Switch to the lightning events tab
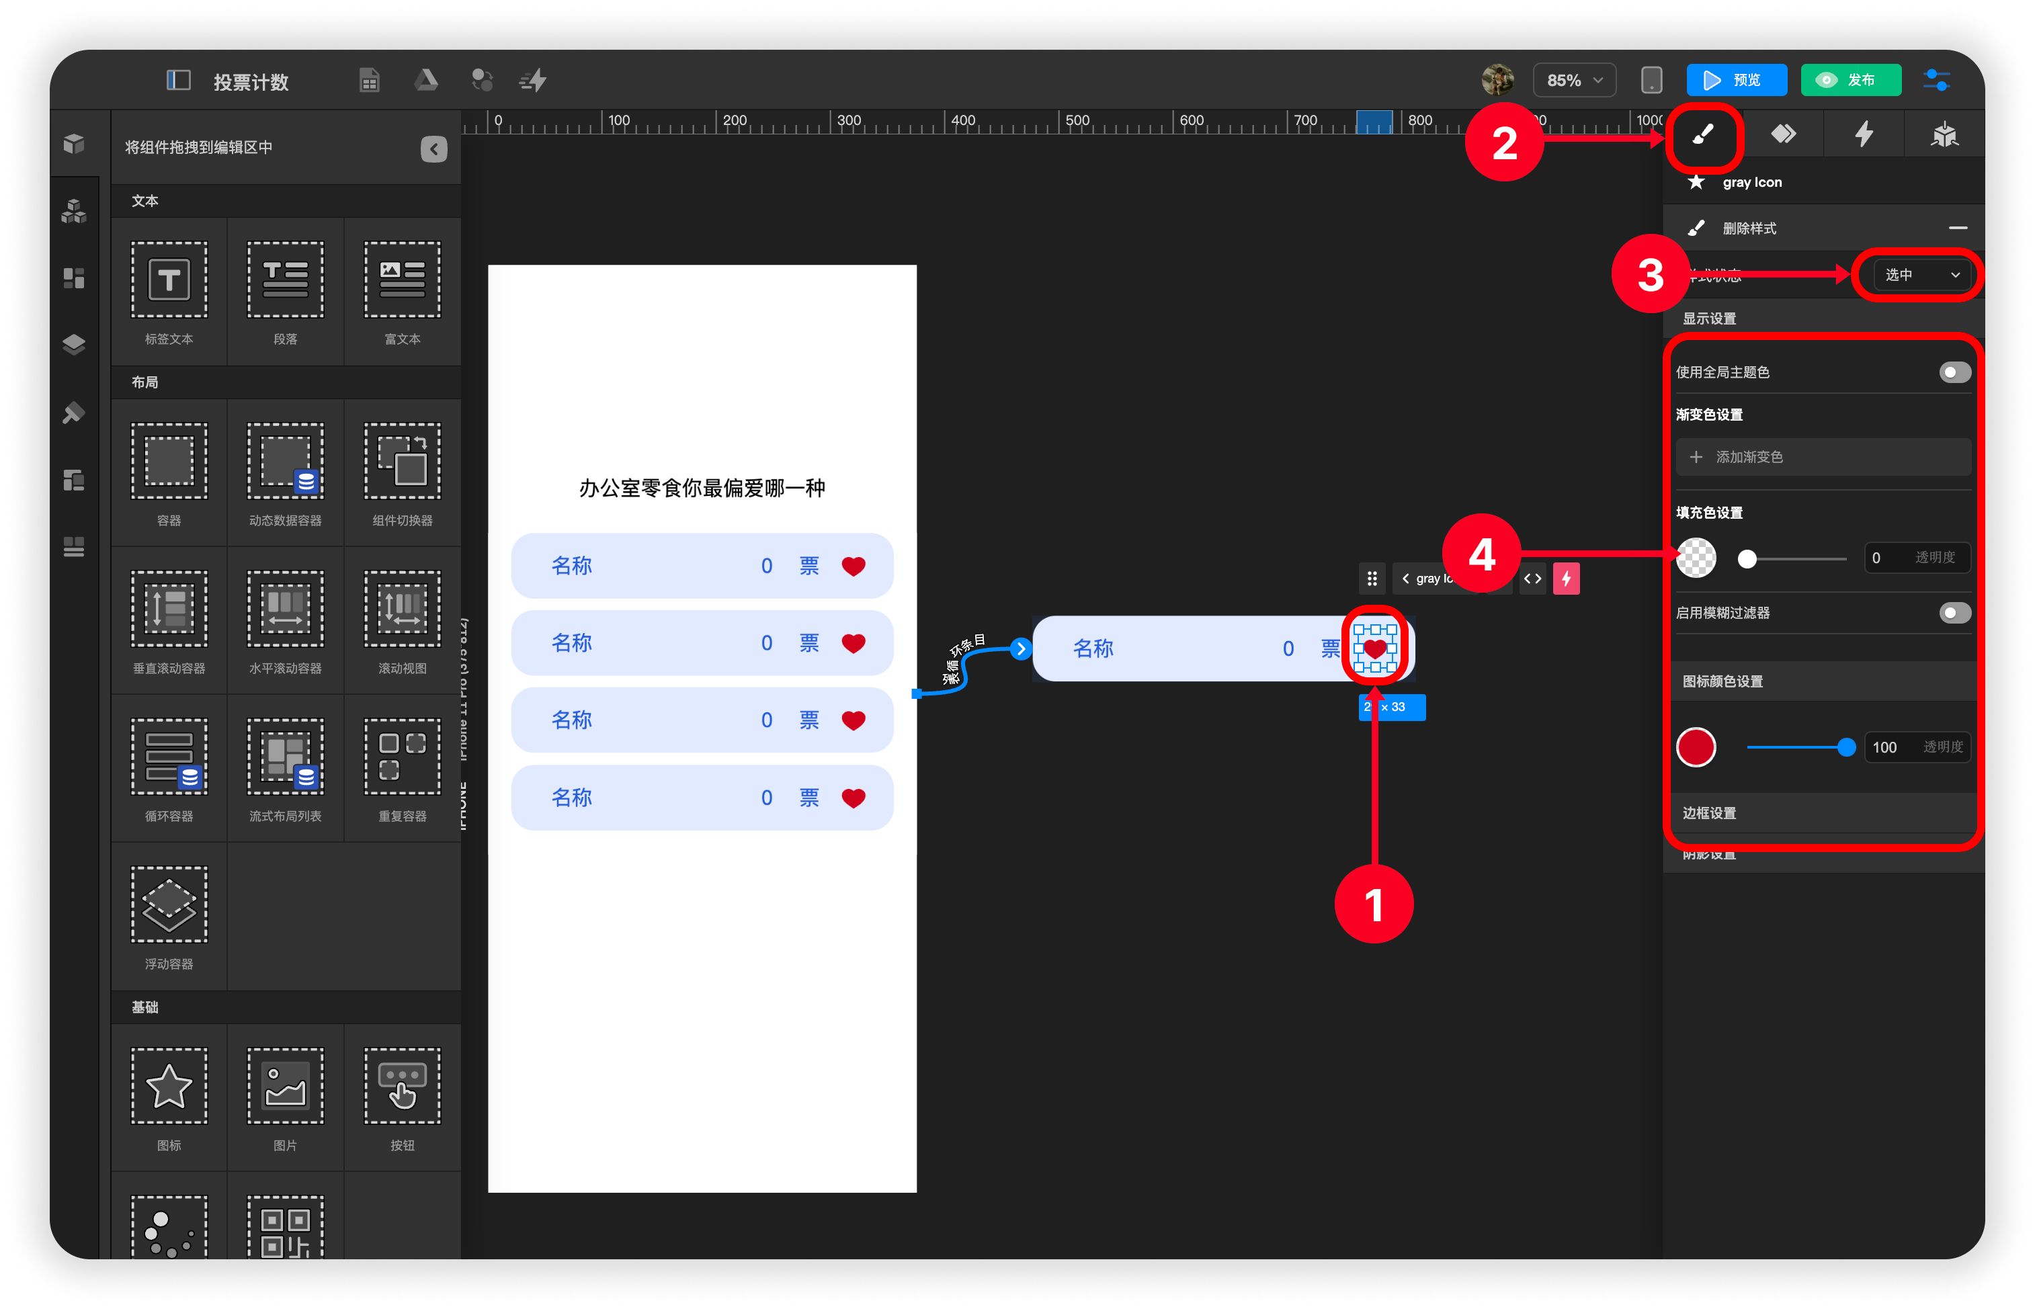 1864,134
